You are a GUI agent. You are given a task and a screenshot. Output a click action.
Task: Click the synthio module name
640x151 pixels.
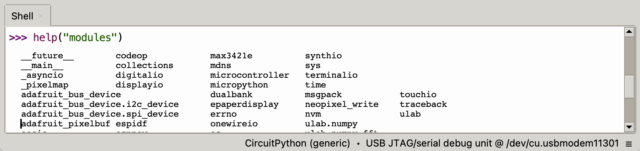tap(323, 56)
